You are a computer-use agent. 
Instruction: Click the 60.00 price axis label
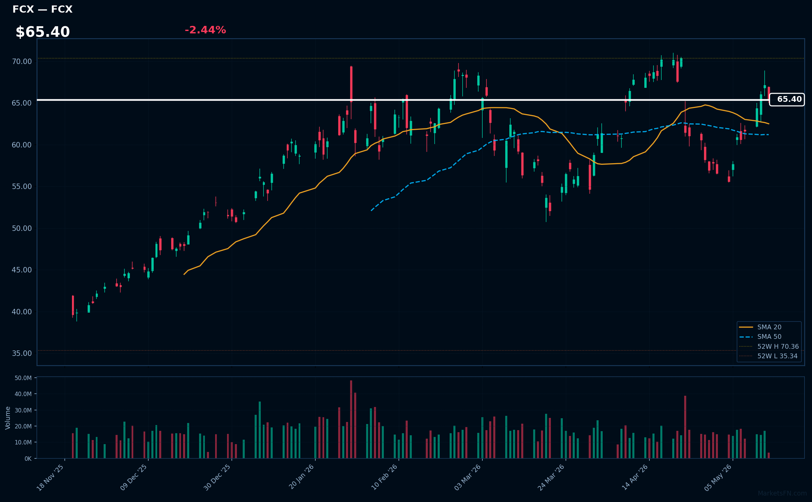click(22, 145)
